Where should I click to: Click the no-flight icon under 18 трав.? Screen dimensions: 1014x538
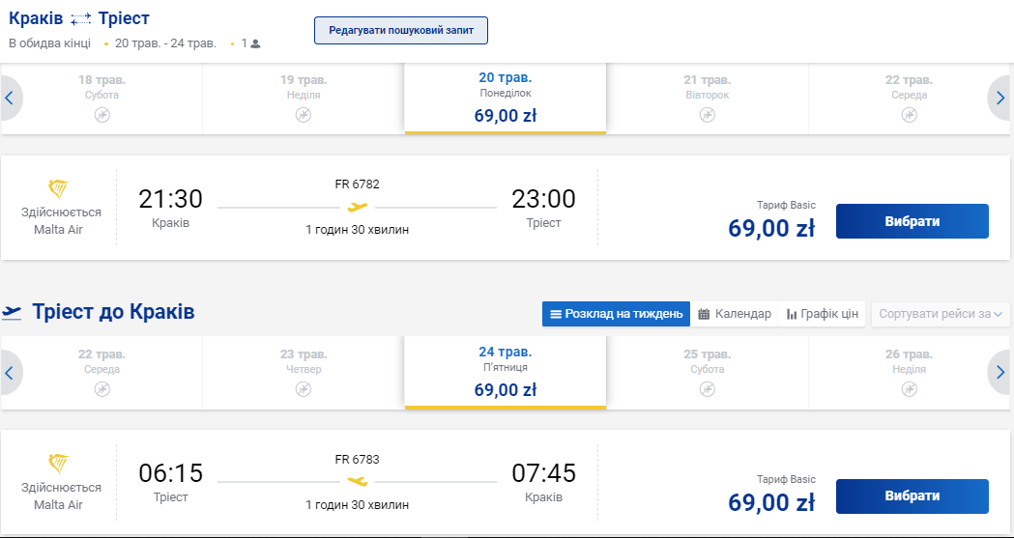102,115
